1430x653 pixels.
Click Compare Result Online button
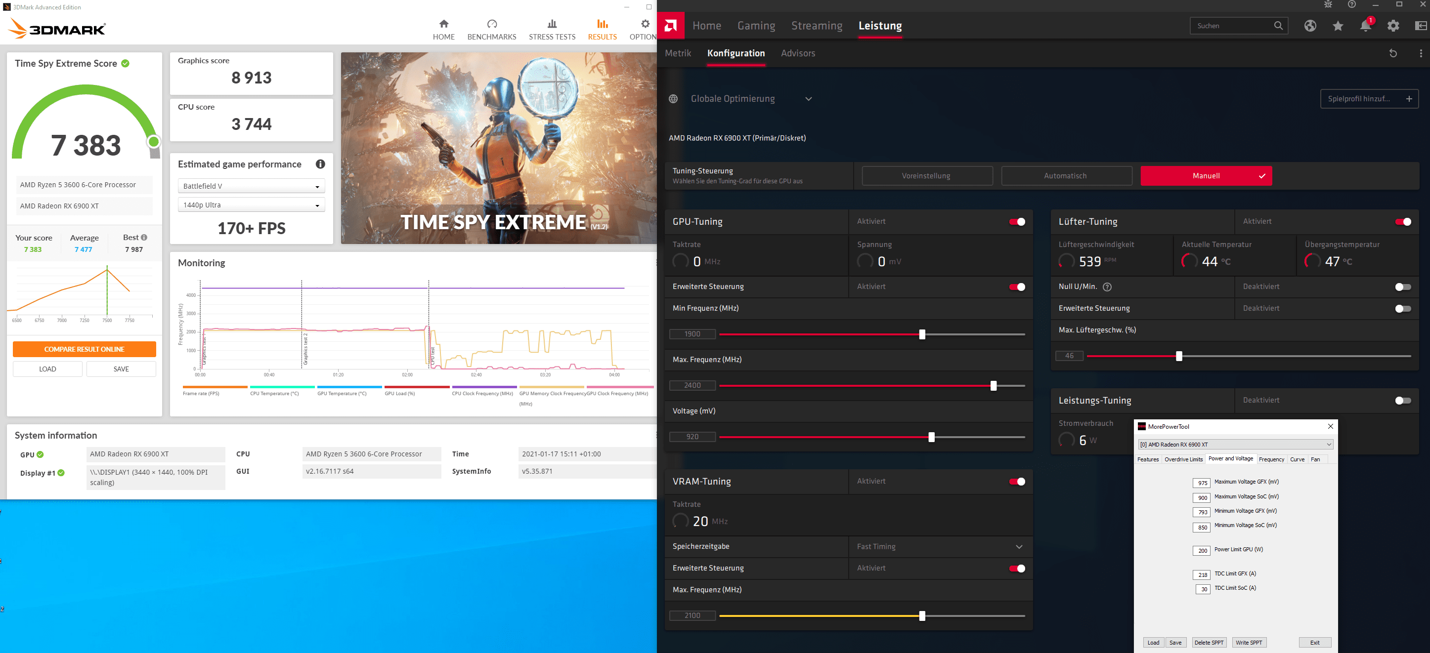click(85, 349)
